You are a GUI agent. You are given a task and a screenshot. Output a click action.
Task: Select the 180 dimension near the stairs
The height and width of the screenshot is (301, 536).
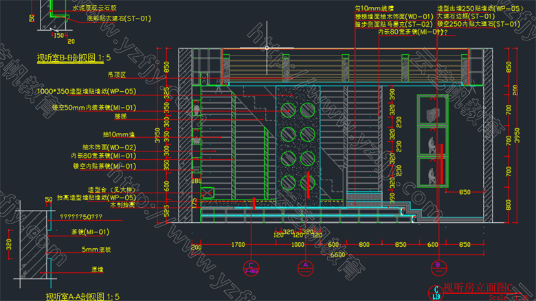point(197,181)
